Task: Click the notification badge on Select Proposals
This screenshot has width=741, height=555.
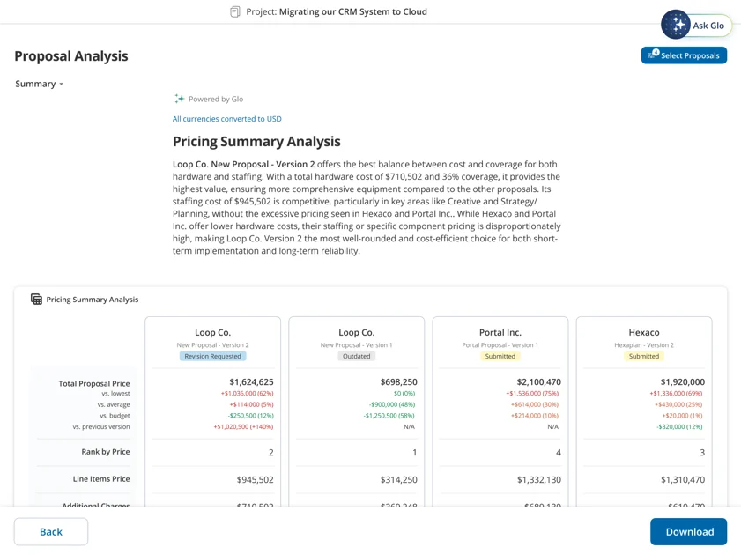Action: point(656,51)
